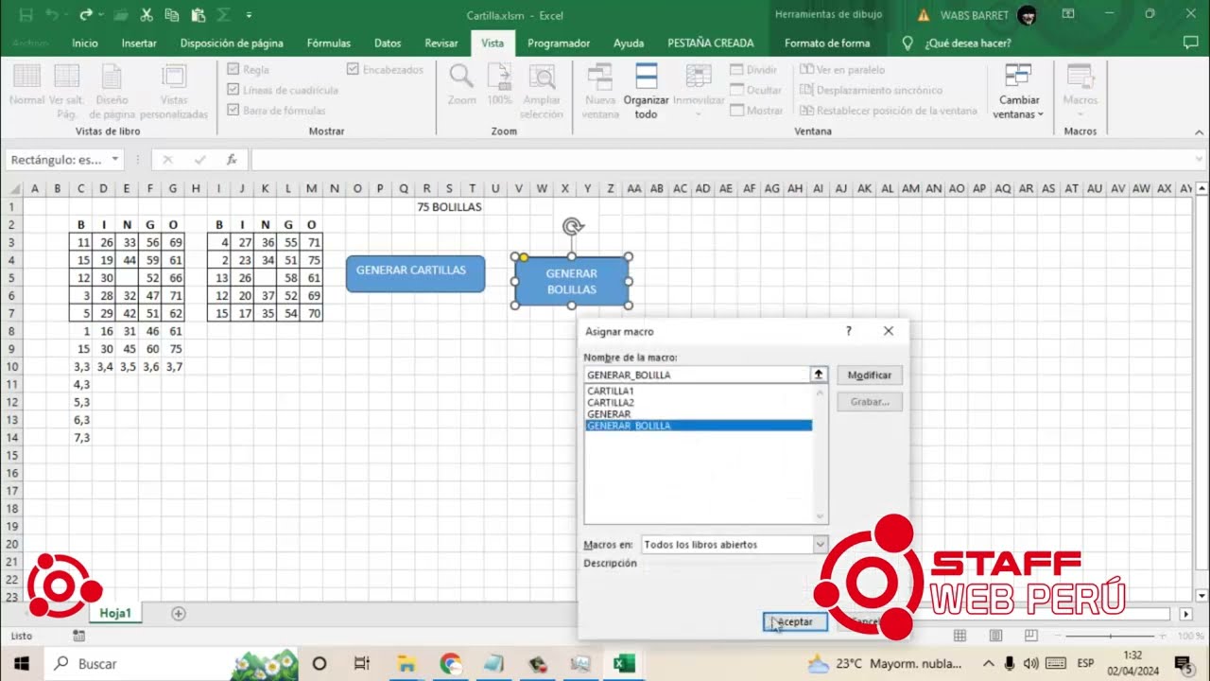Click the ¿Qué desea hacer? search
Image resolution: width=1210 pixels, height=681 pixels.
(967, 44)
